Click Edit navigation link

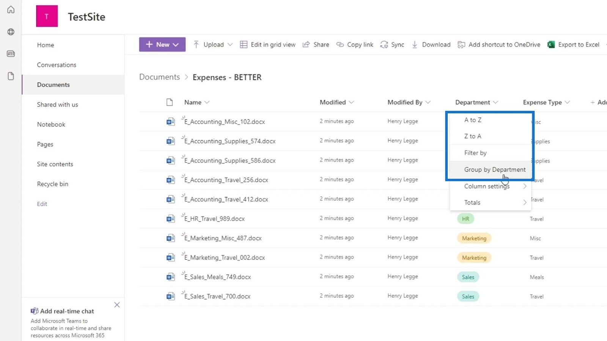pyautogui.click(x=42, y=204)
